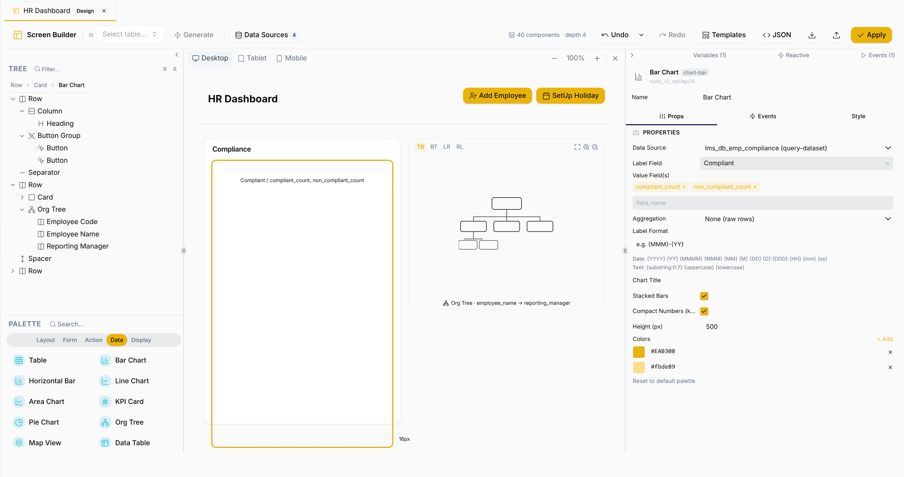
Task: Set org tree direction to TB
Action: click(x=421, y=147)
